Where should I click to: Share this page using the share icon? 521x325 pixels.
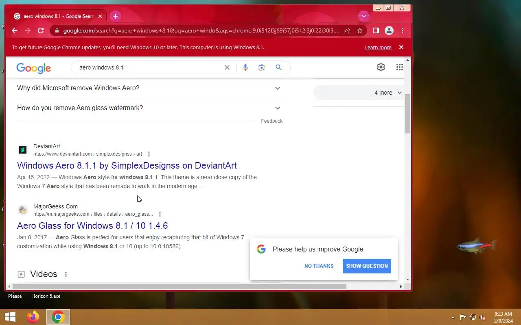tap(347, 30)
